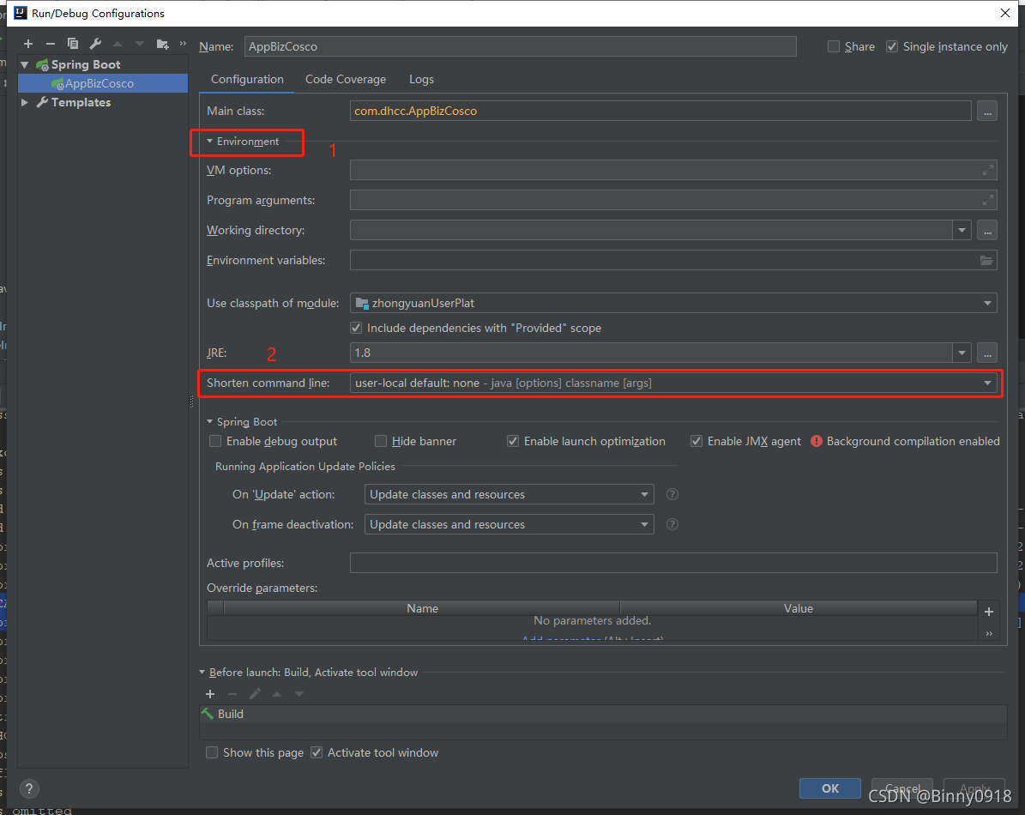The width and height of the screenshot is (1025, 815).
Task: Open the JRE version dropdown
Action: [x=962, y=353]
